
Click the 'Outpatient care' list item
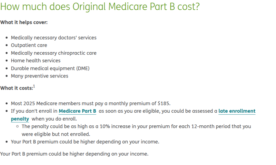click(29, 45)
